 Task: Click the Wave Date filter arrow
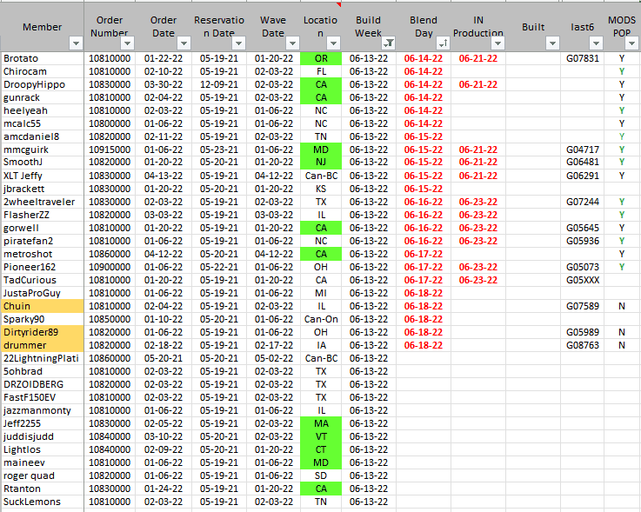[290, 43]
